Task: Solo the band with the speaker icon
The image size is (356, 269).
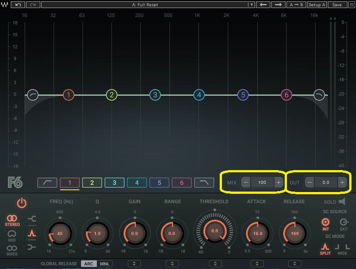Action: click(x=342, y=202)
